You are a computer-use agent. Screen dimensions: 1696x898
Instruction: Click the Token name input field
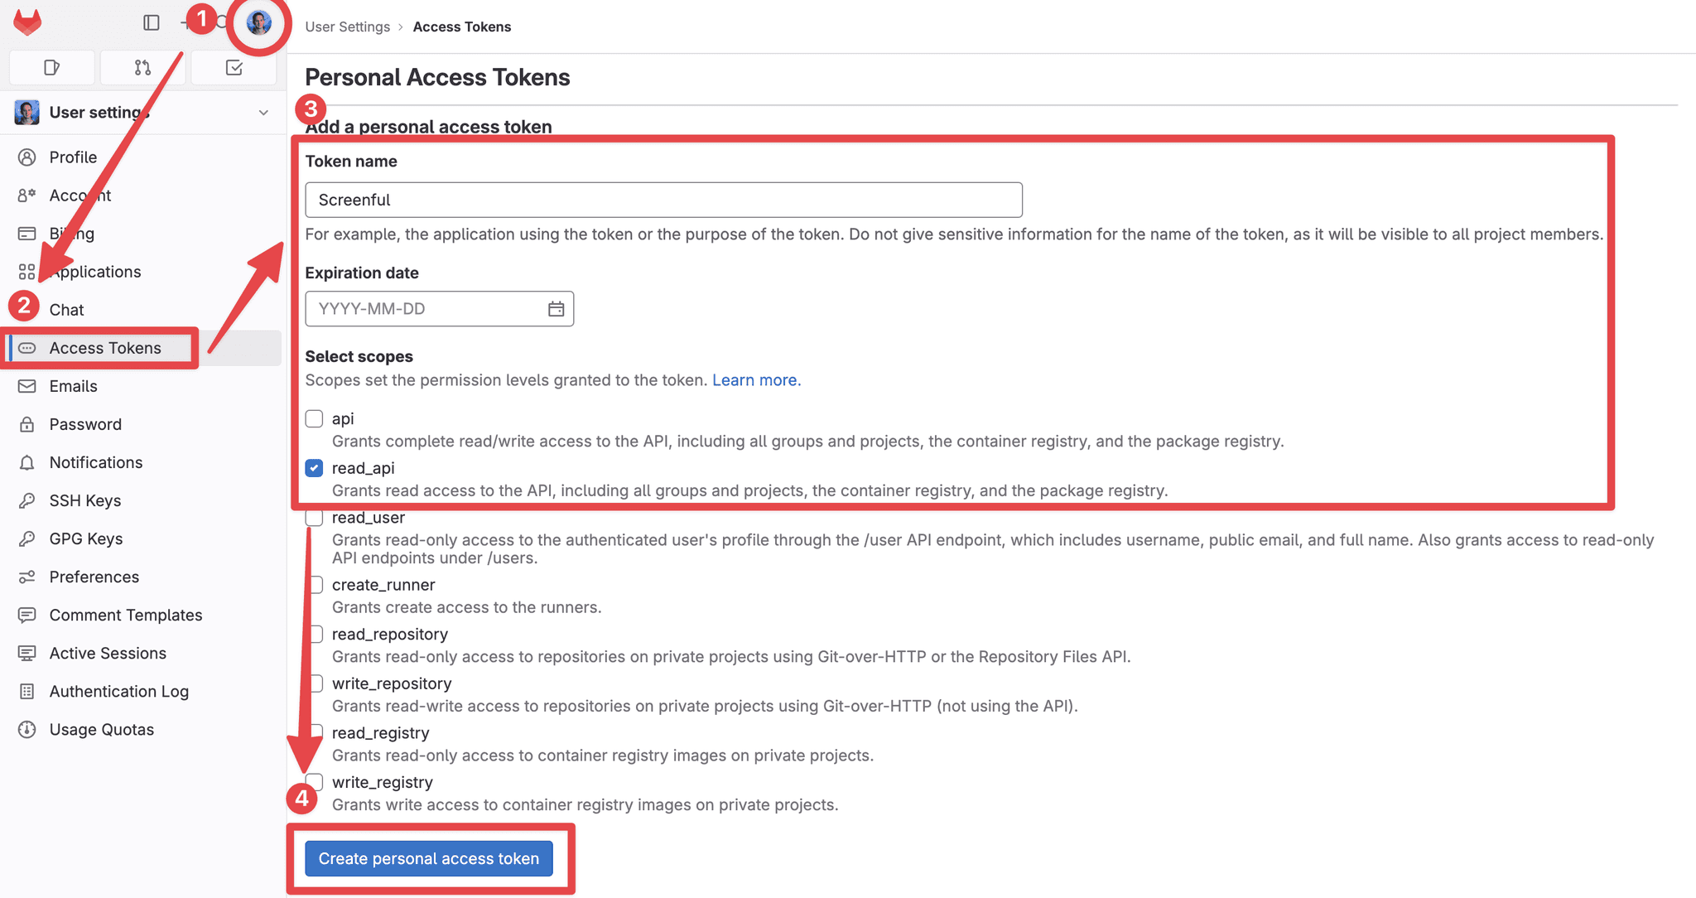(x=662, y=200)
